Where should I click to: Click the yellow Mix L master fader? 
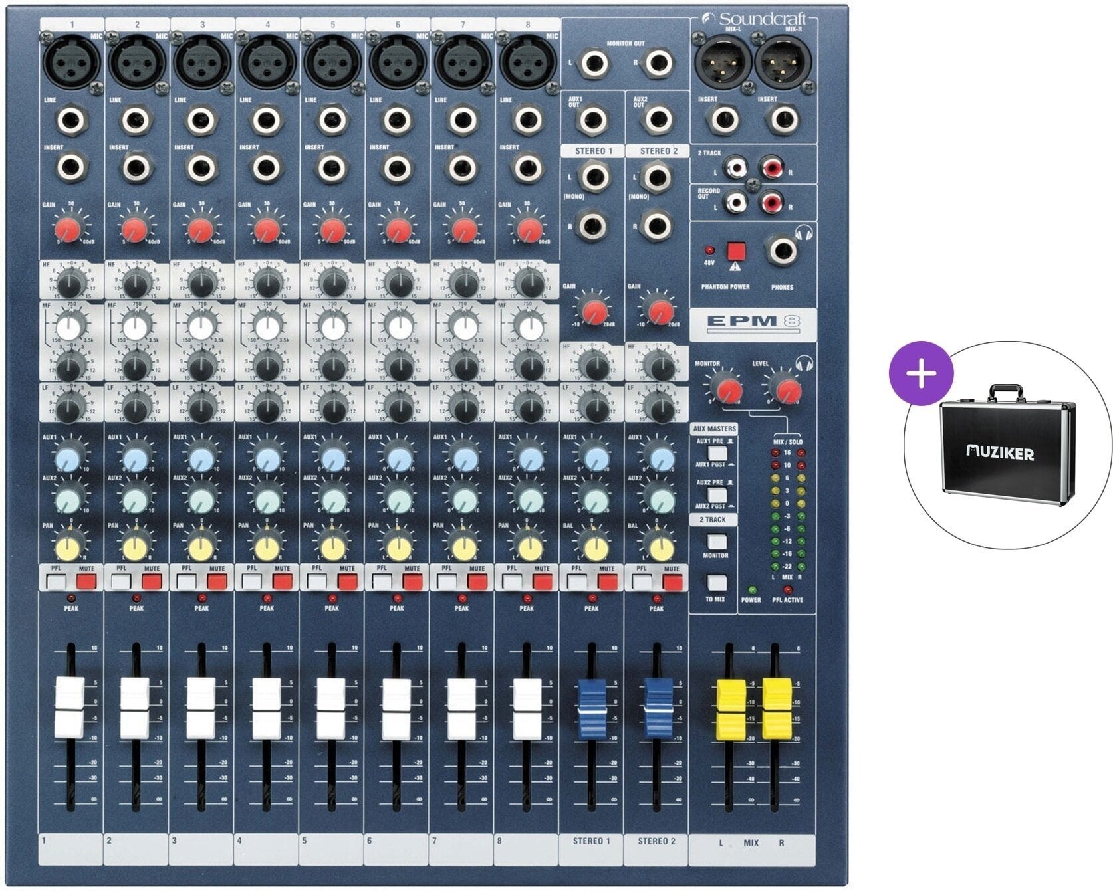pos(731,708)
